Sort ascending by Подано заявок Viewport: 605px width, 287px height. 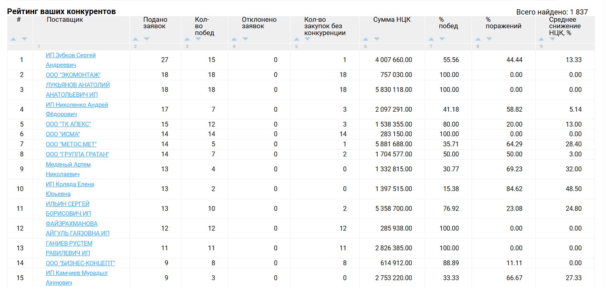[135, 39]
